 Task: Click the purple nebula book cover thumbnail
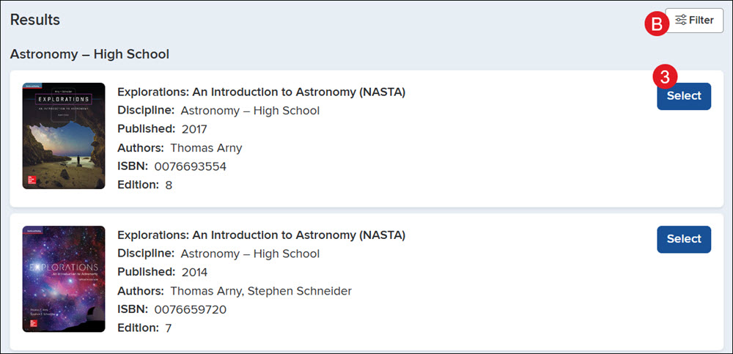click(64, 279)
